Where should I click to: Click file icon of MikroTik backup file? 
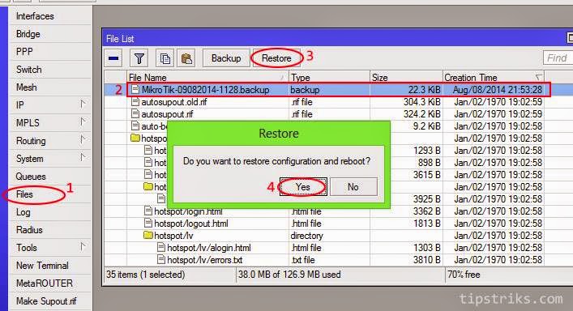(x=135, y=89)
